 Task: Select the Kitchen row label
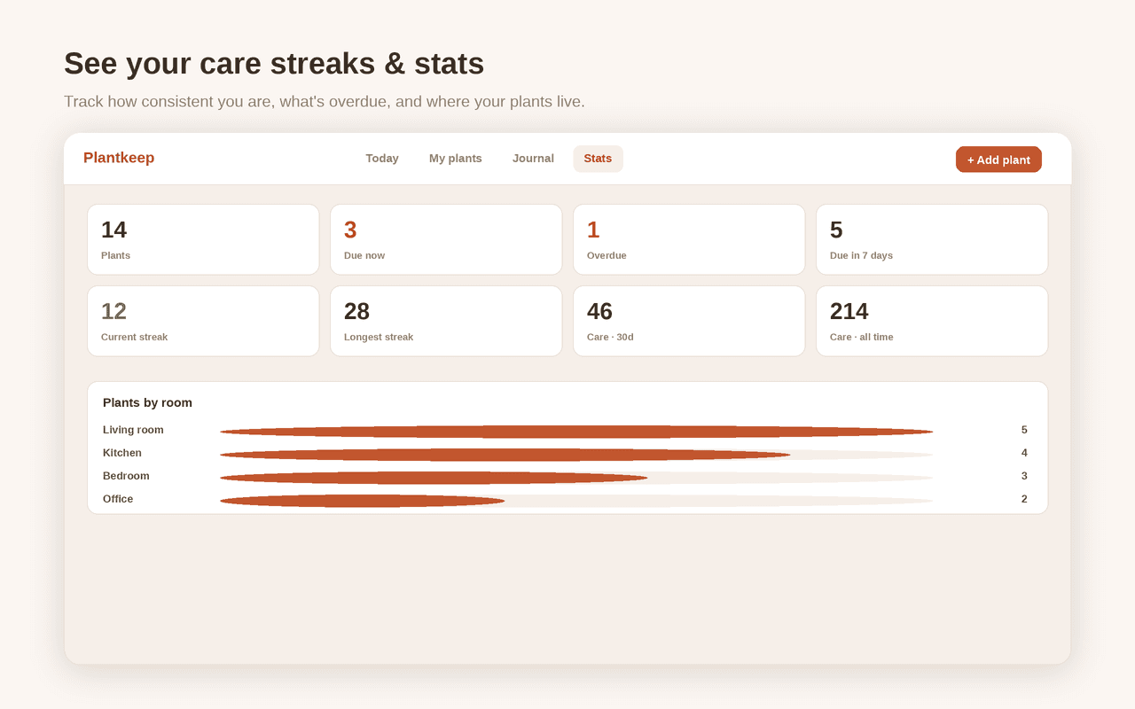tap(122, 453)
